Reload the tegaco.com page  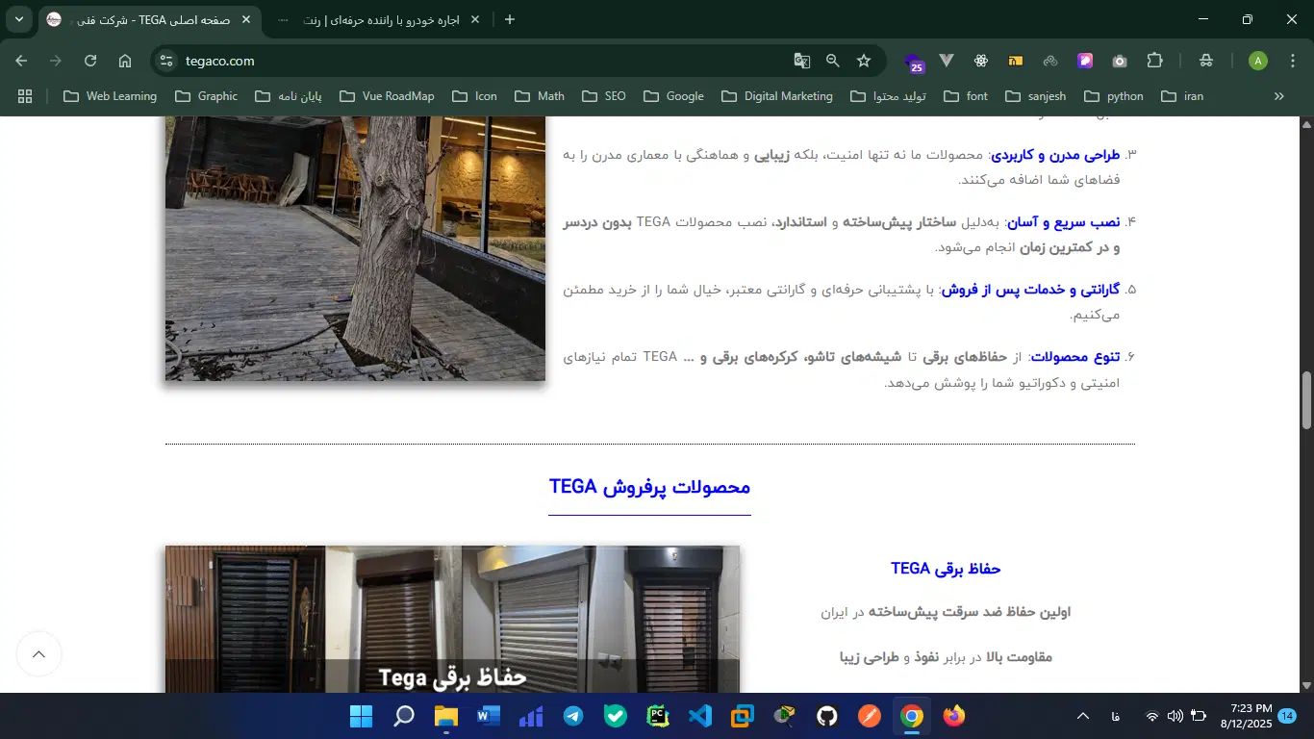tap(90, 61)
